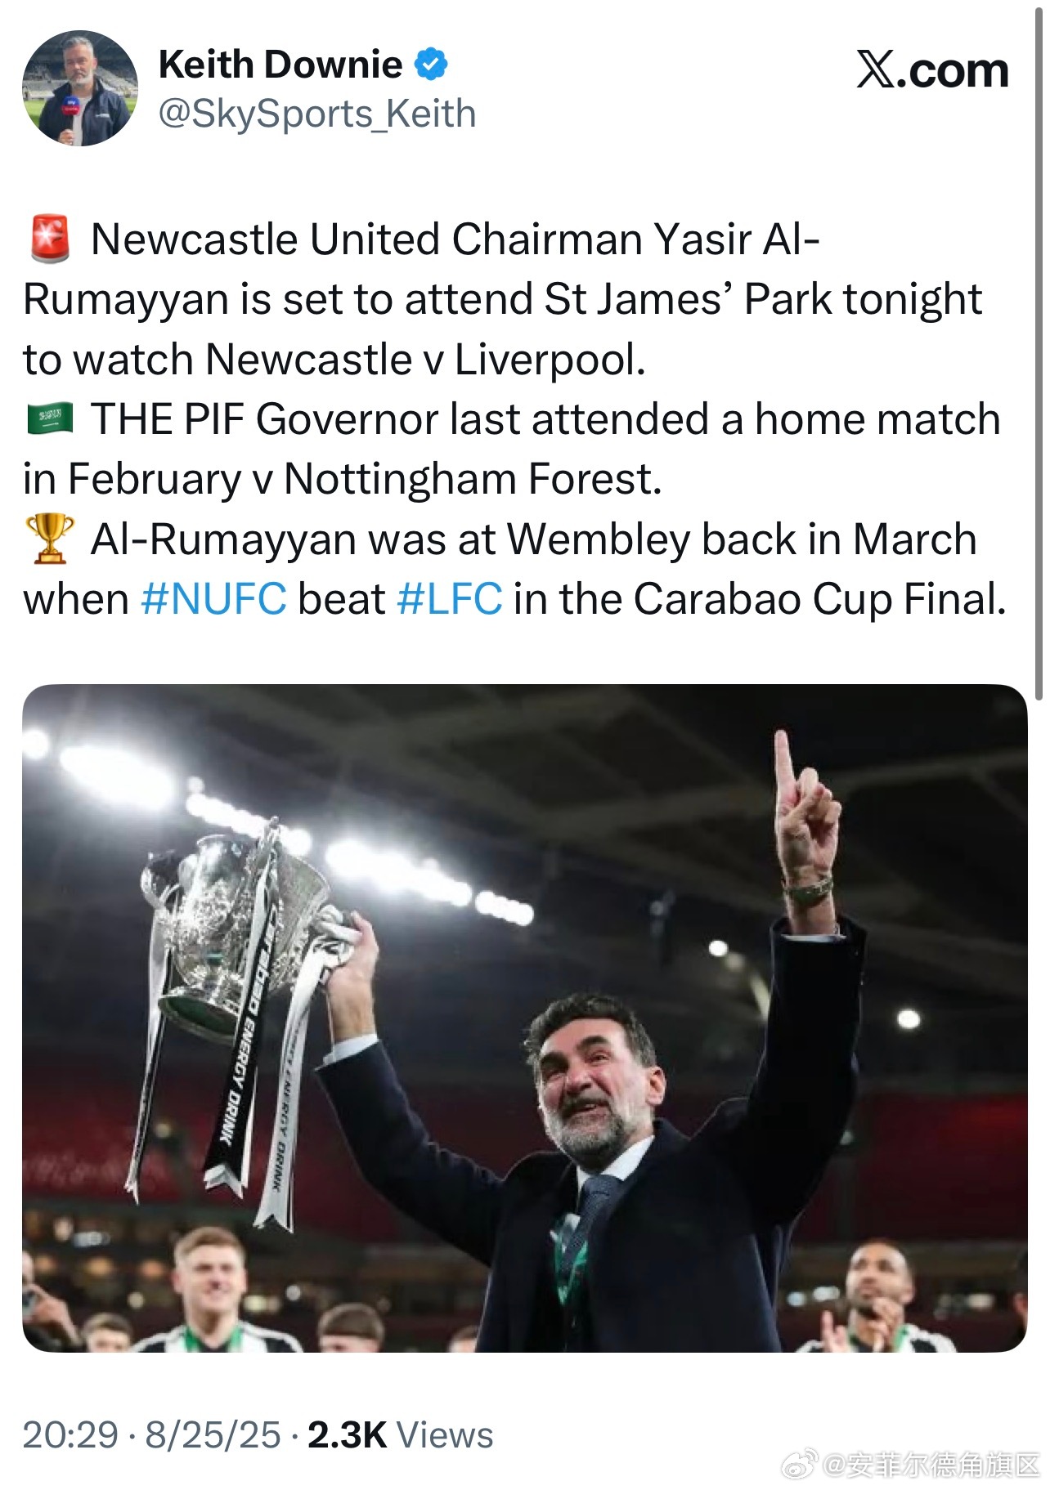Click the vertical scrollbar on right edge

[1039, 351]
